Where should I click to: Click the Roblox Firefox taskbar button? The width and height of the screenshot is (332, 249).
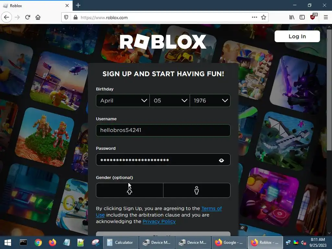coord(265,243)
